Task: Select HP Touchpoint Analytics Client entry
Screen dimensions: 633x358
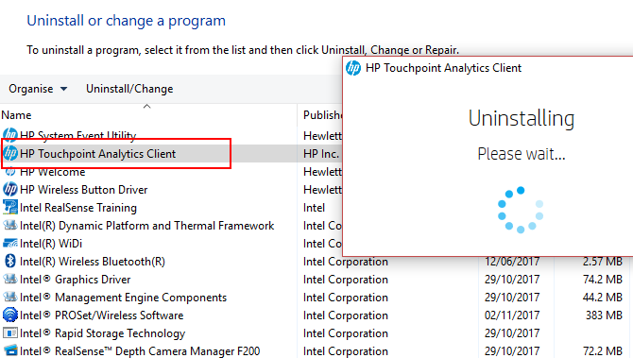Action: (97, 154)
